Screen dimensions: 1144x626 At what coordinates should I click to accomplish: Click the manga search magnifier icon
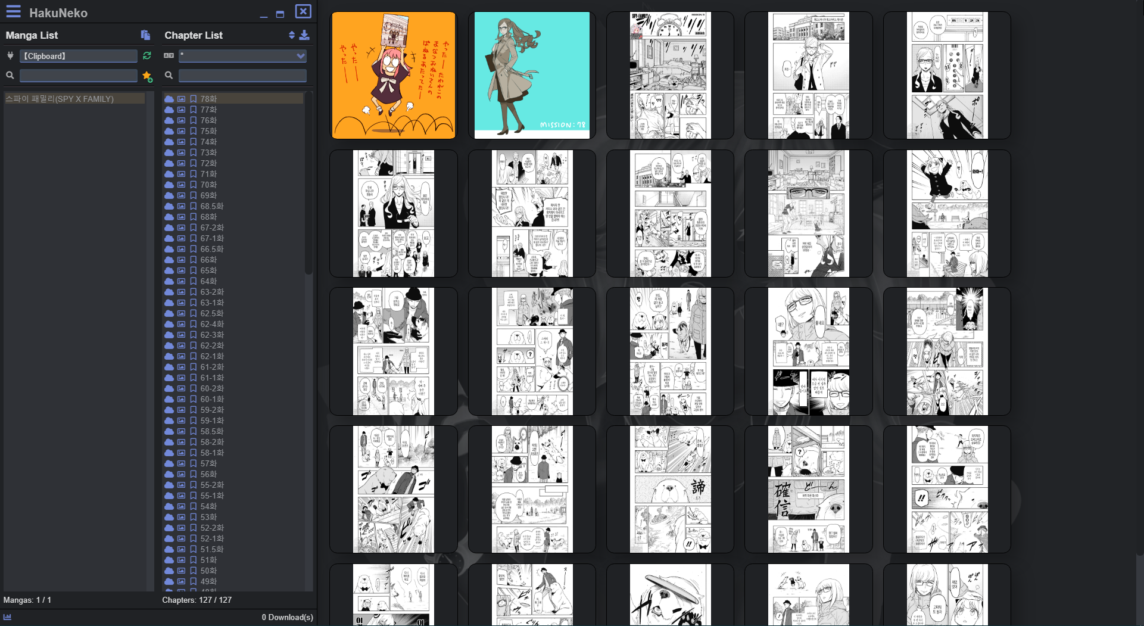point(10,75)
